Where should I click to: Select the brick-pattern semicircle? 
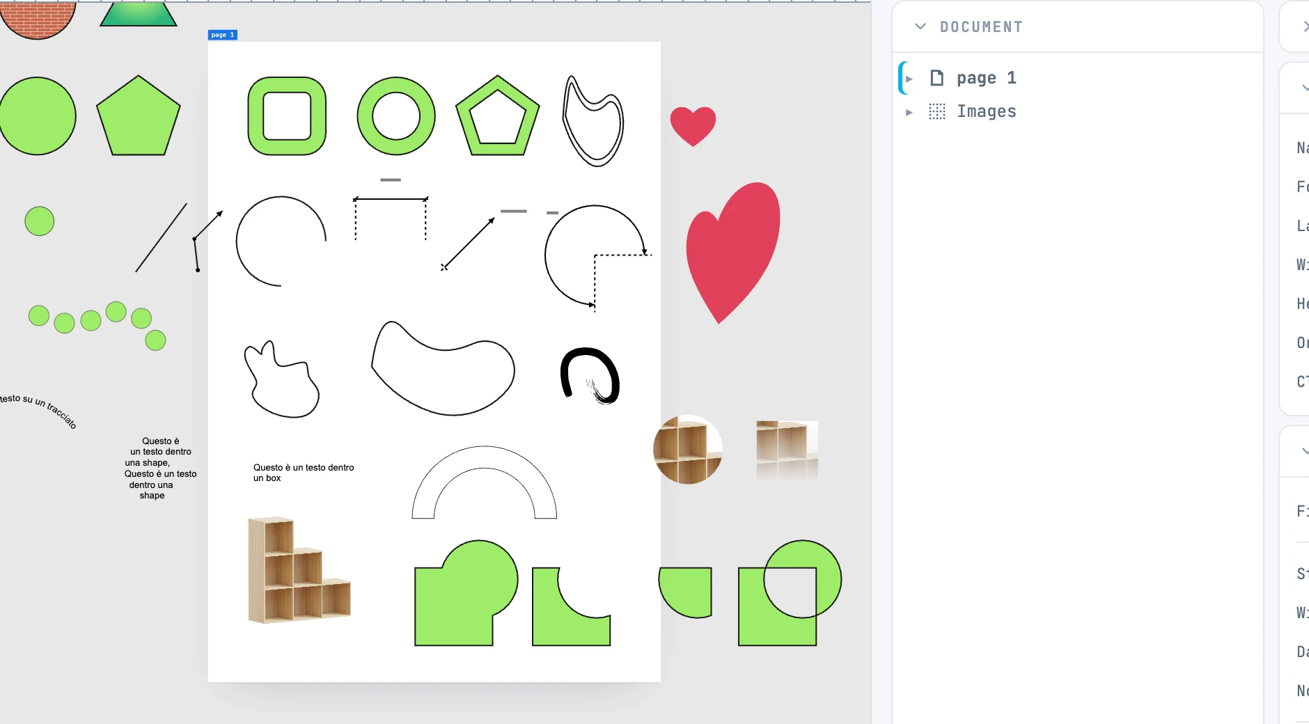point(38,19)
